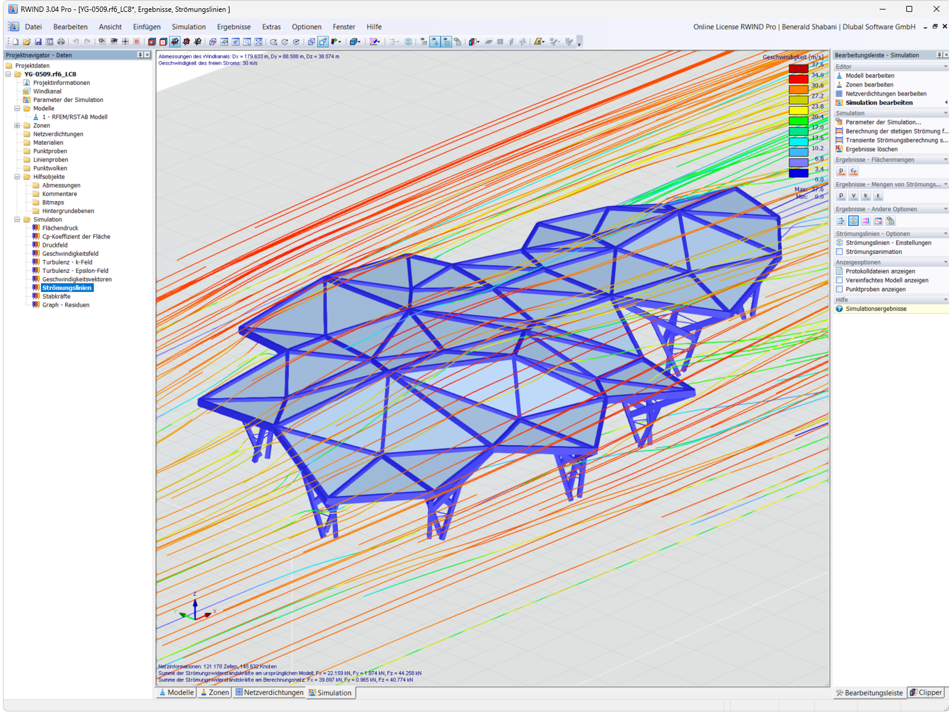Enable Punktproben anzeigen option

pos(840,289)
